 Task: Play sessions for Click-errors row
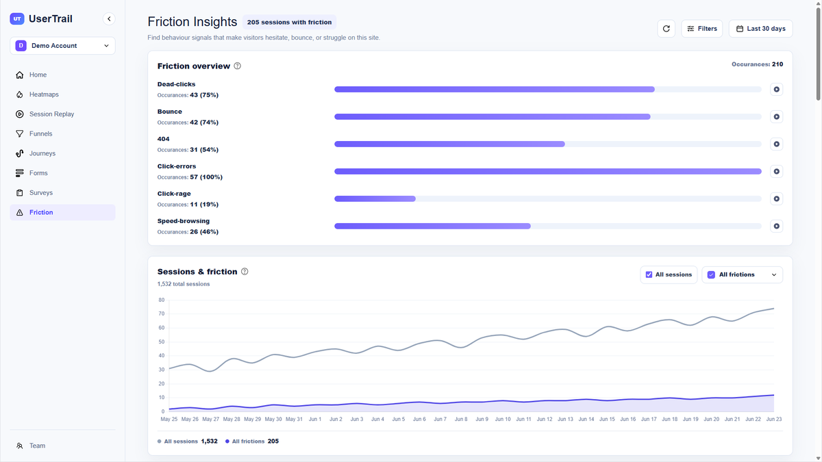[776, 172]
